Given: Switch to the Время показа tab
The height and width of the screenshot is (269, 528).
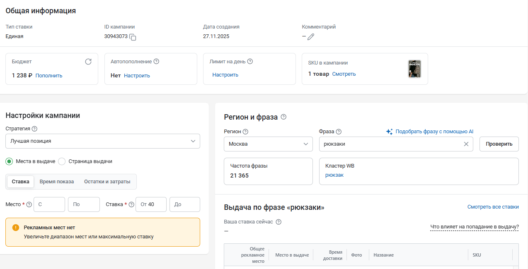Looking at the screenshot, I should (x=57, y=182).
